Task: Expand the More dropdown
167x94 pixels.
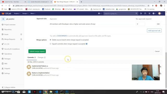Action: 33,14
